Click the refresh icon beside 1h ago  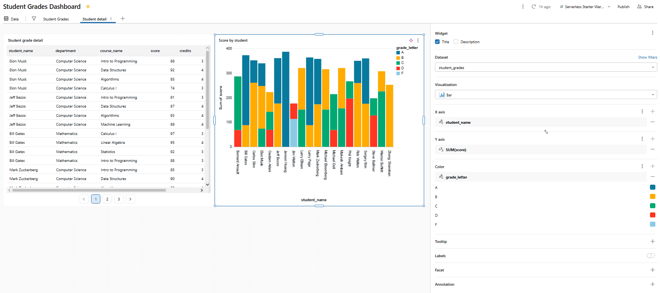[534, 7]
